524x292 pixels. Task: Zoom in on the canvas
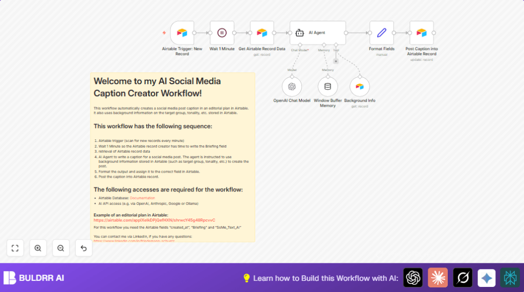(38, 248)
